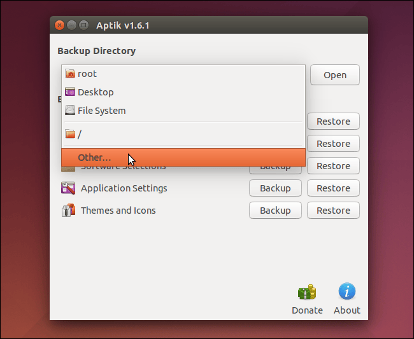Choose "Other..." from the directory dropdown
The height and width of the screenshot is (339, 414).
(x=94, y=157)
